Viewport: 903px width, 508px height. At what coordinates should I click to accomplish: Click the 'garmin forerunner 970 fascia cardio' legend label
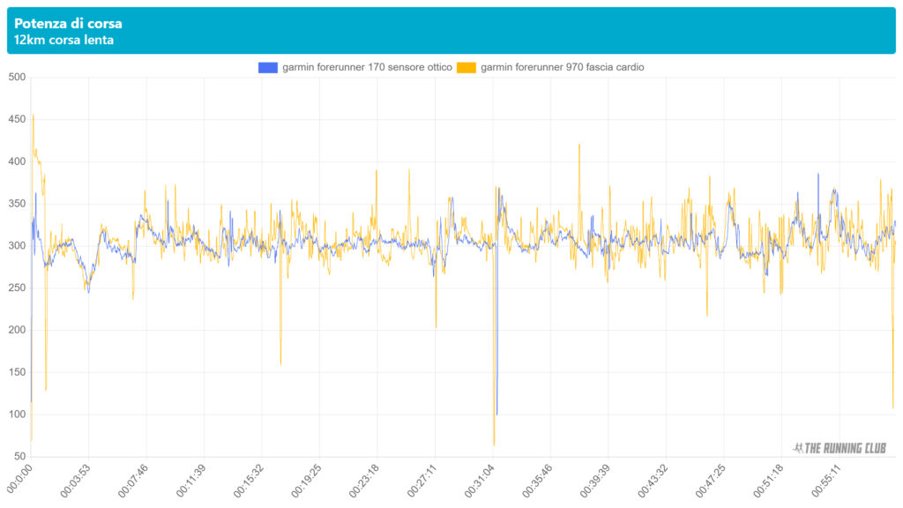tap(562, 67)
